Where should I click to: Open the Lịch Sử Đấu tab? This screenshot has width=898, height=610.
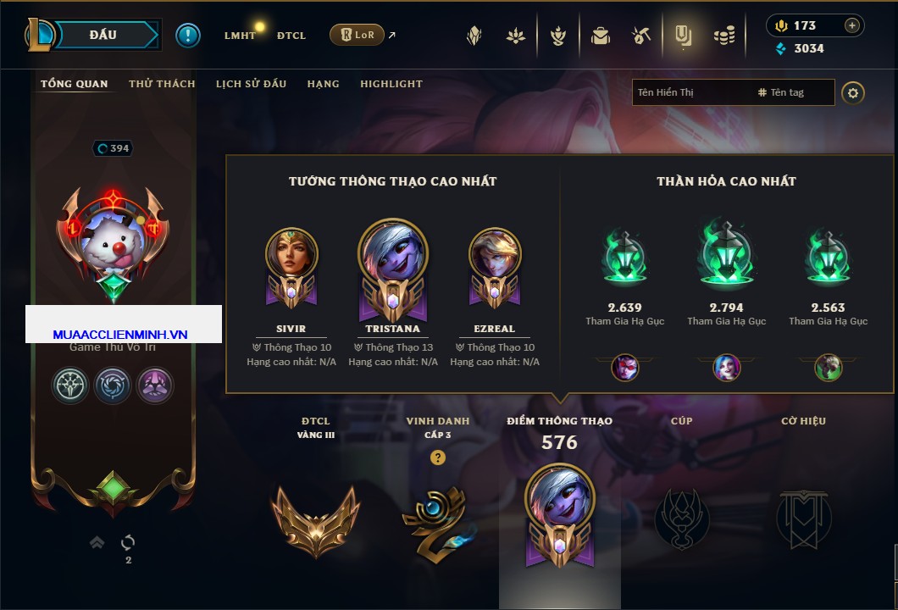click(x=251, y=84)
